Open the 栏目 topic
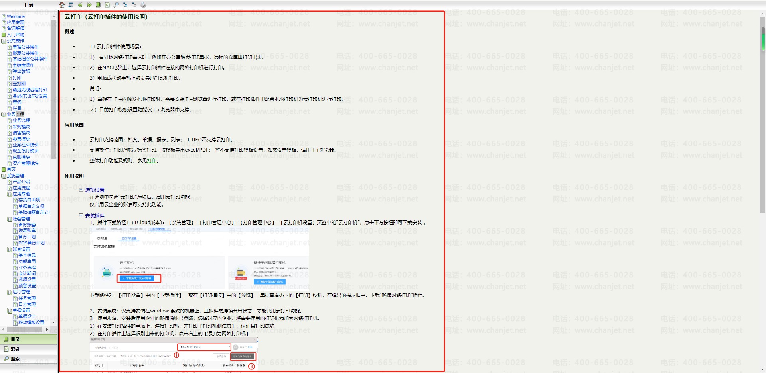Viewport: 766px width, 373px height. point(17,108)
